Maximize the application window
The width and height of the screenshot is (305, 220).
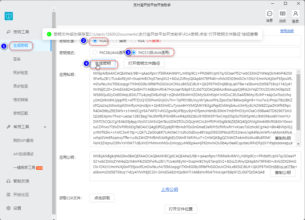tap(285, 3)
